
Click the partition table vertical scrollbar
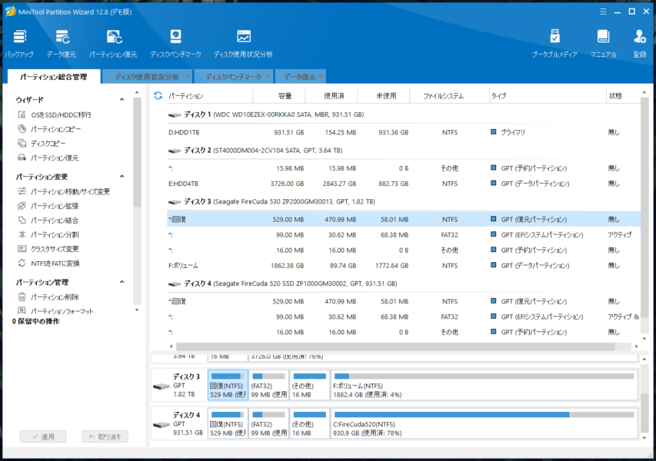click(x=644, y=207)
